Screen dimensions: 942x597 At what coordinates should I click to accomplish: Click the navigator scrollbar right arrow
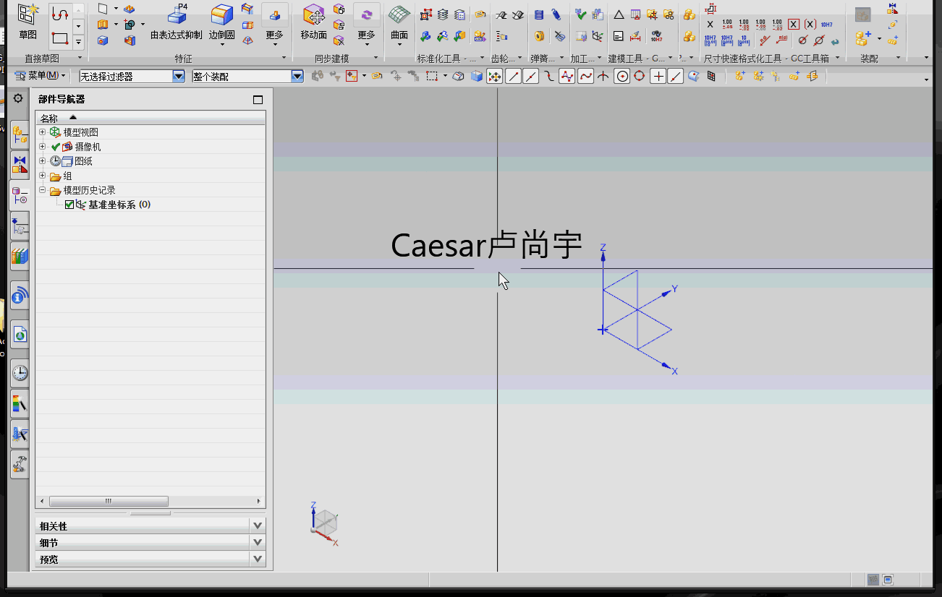(259, 501)
